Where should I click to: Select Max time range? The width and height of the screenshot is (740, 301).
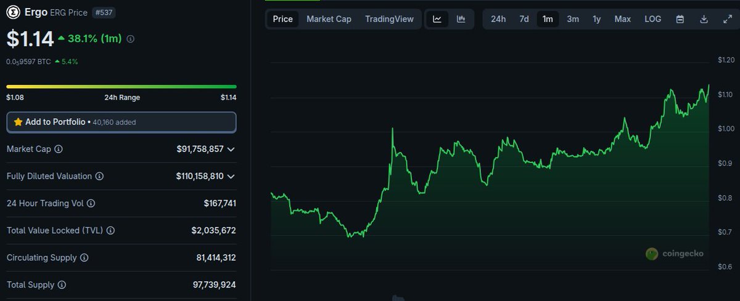point(623,19)
